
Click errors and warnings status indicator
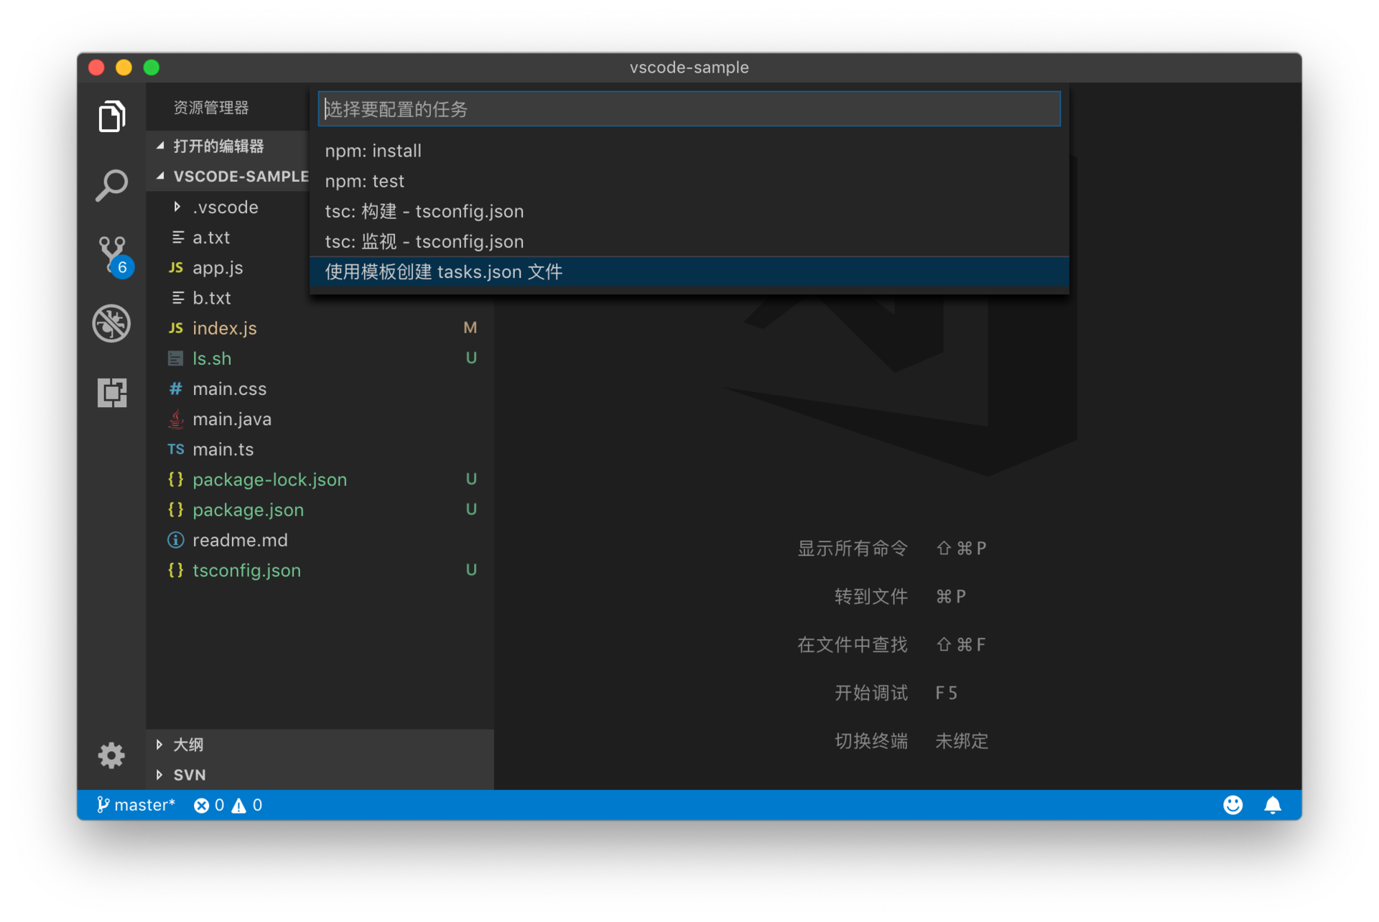pos(228,805)
